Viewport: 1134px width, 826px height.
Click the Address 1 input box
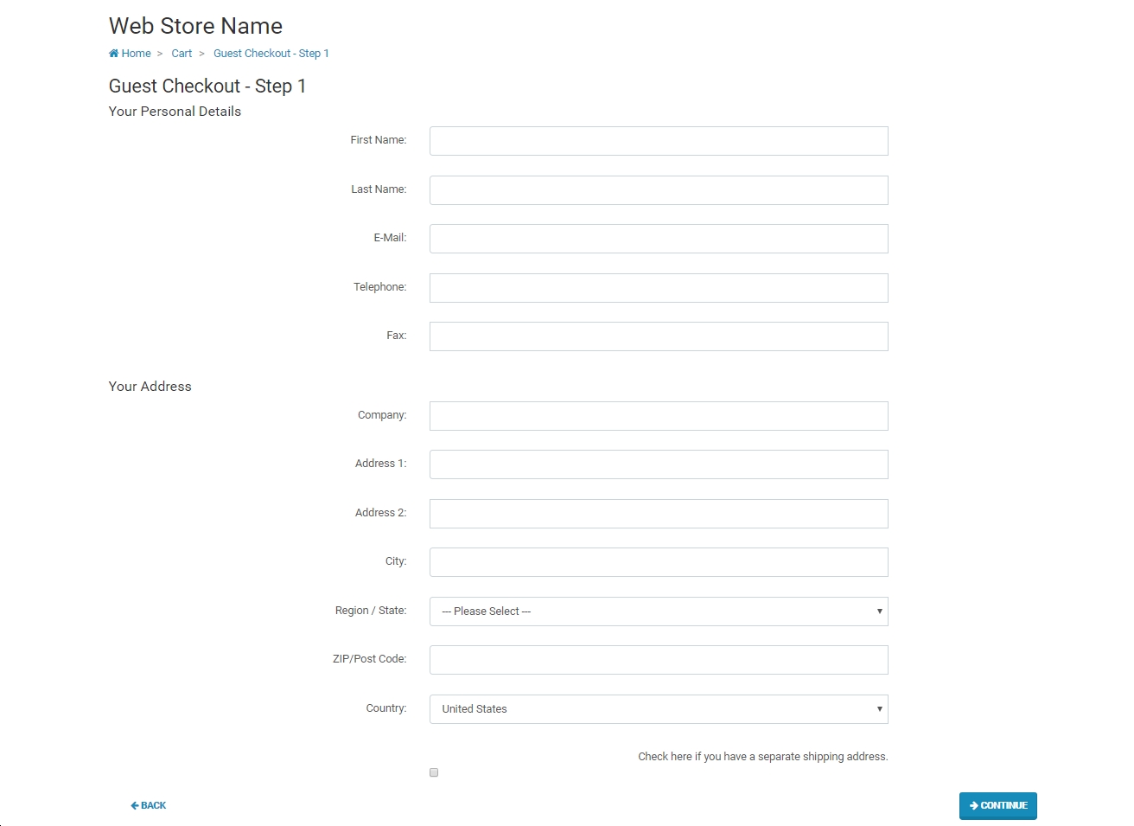(x=659, y=464)
